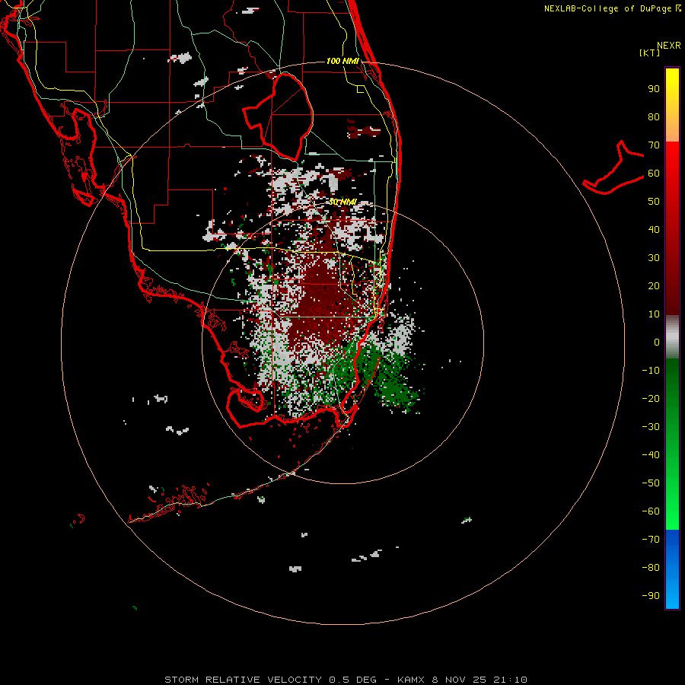
Task: Click the NEXR label above the color scale
Action: (669, 46)
